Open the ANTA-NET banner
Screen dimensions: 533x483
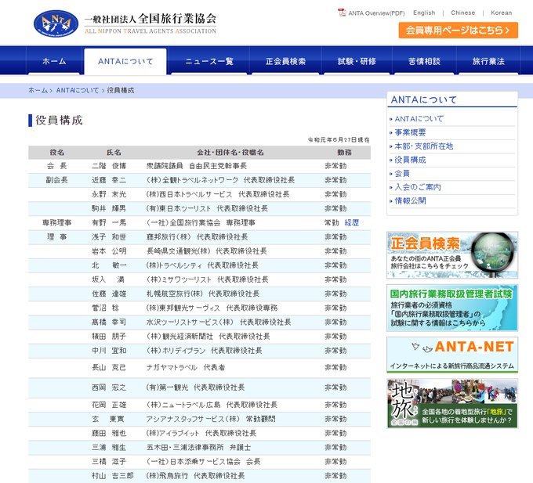pyautogui.click(x=452, y=355)
